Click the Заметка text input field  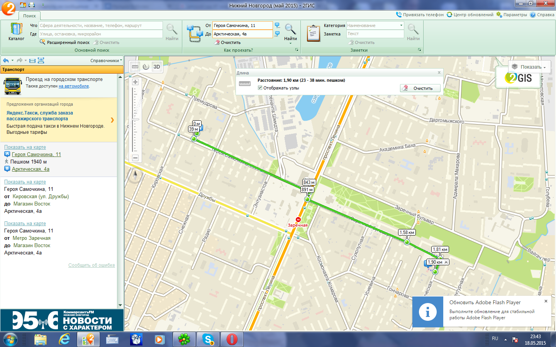(x=375, y=34)
